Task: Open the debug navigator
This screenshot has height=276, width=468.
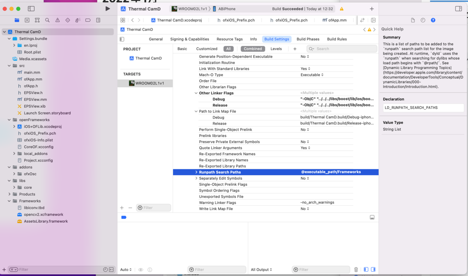Action: click(78, 20)
